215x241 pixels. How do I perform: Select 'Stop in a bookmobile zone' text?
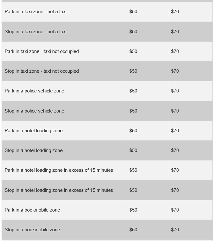click(32, 230)
